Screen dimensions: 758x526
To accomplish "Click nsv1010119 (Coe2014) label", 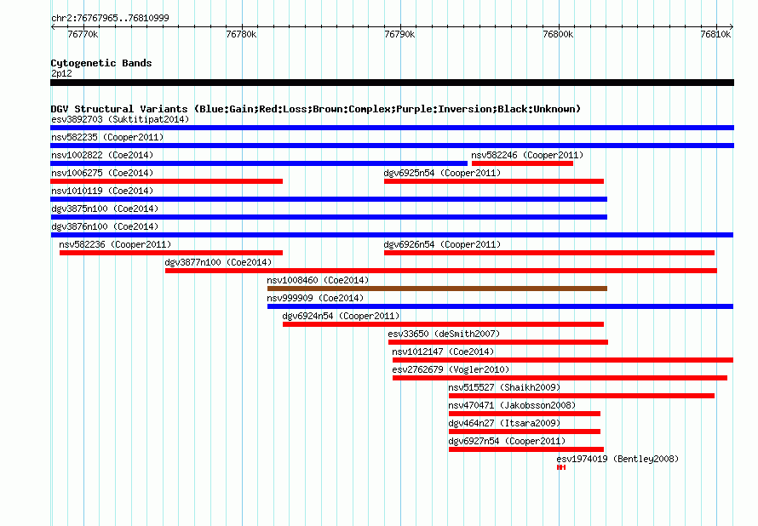I will pos(102,191).
